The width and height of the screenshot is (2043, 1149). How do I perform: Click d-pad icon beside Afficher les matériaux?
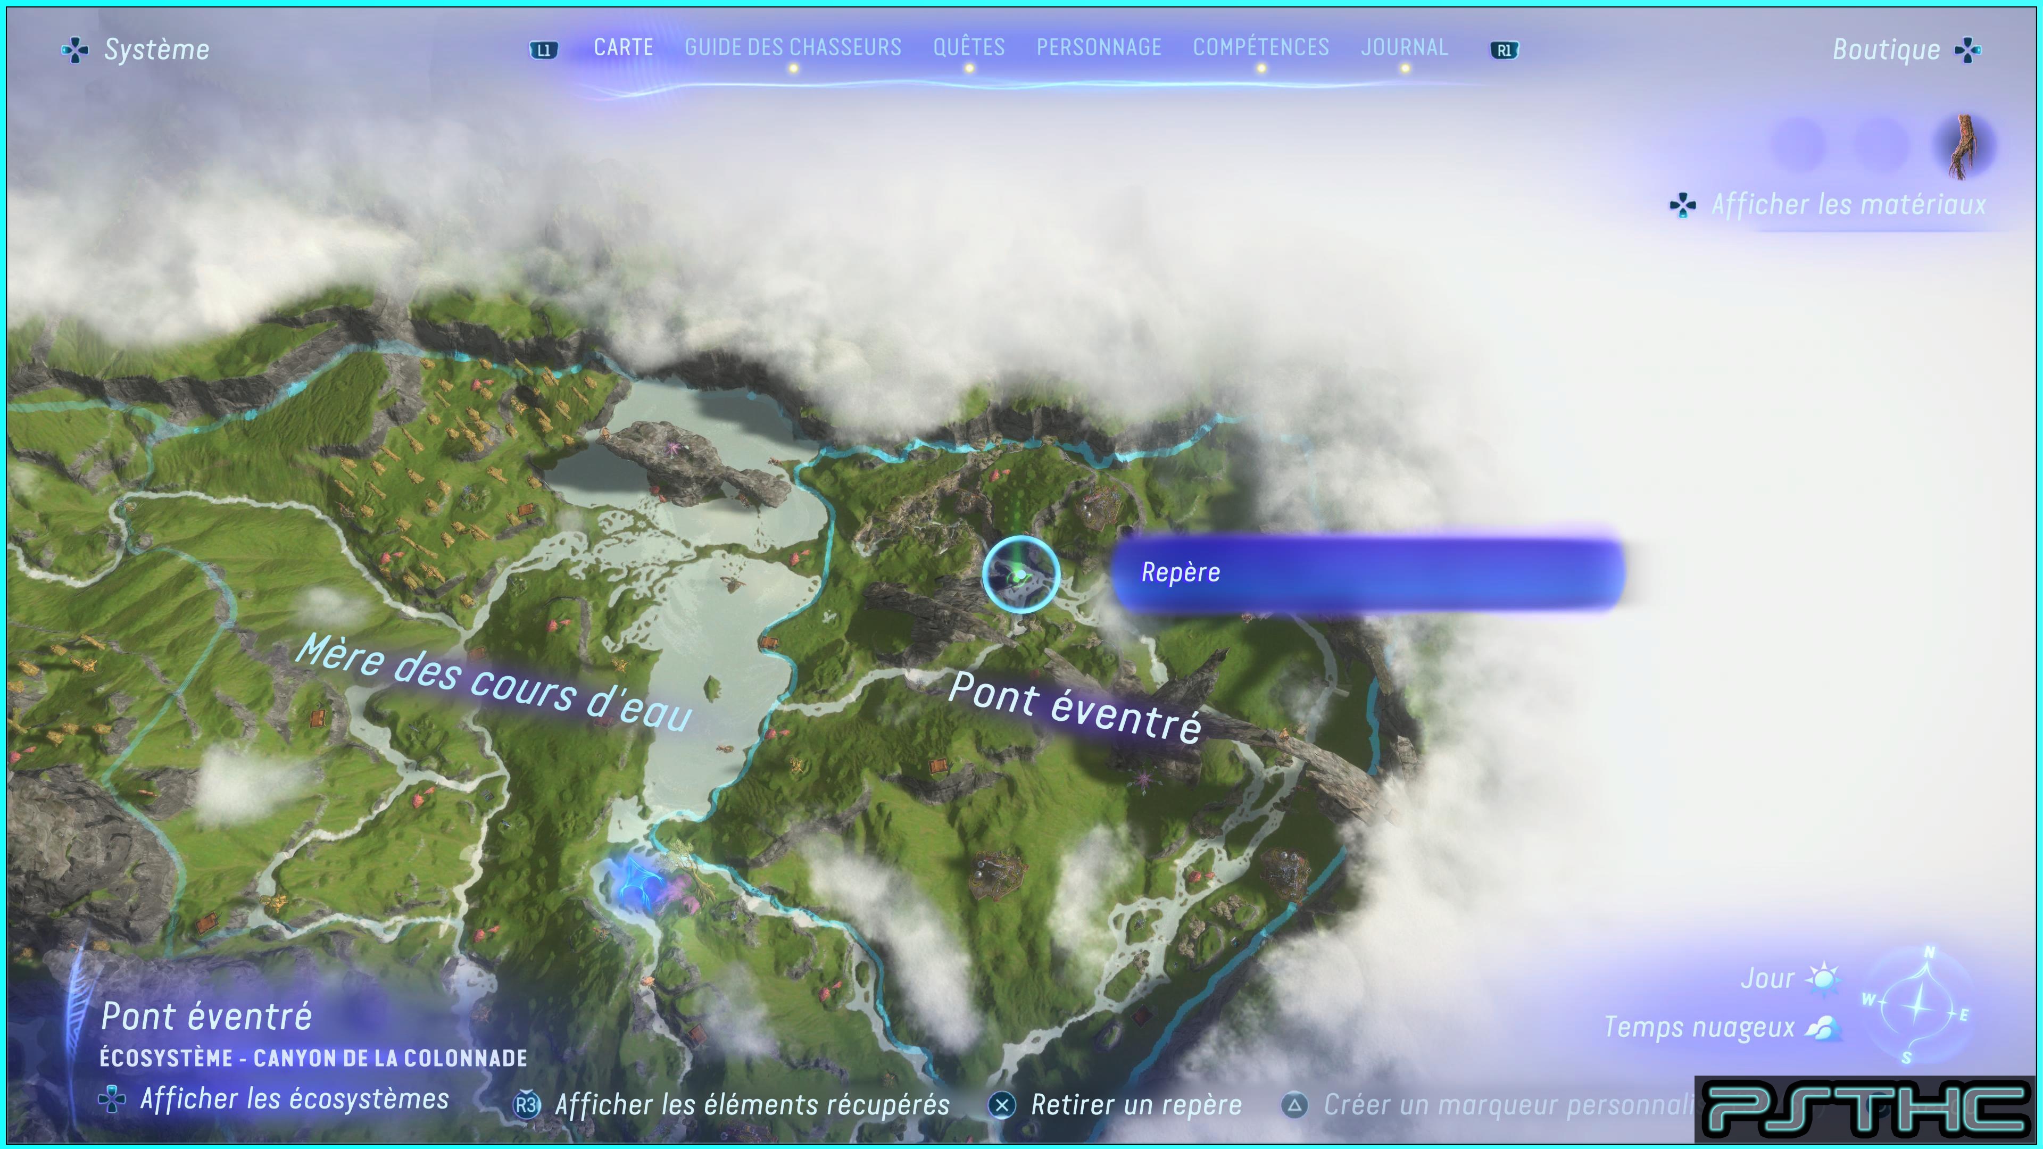click(1683, 206)
